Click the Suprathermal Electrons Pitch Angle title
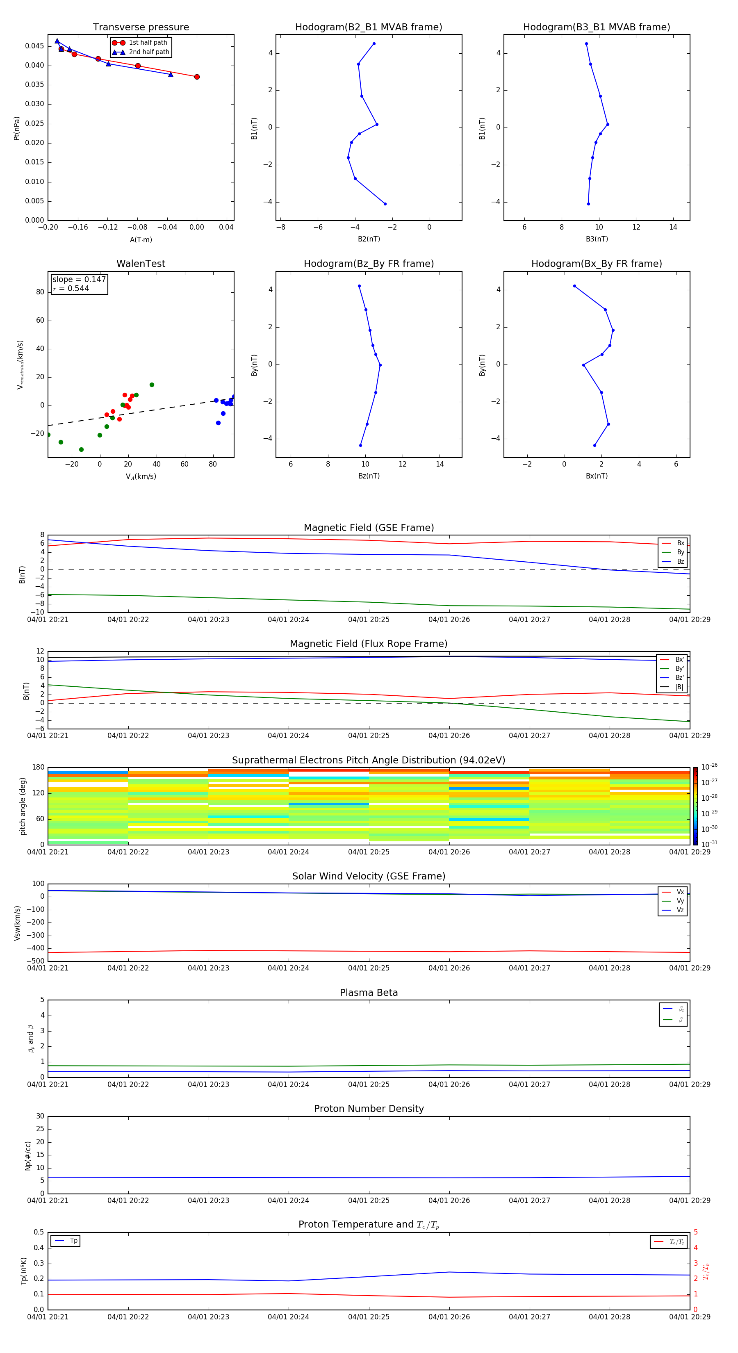This screenshot has width=738, height=1353. tap(369, 760)
